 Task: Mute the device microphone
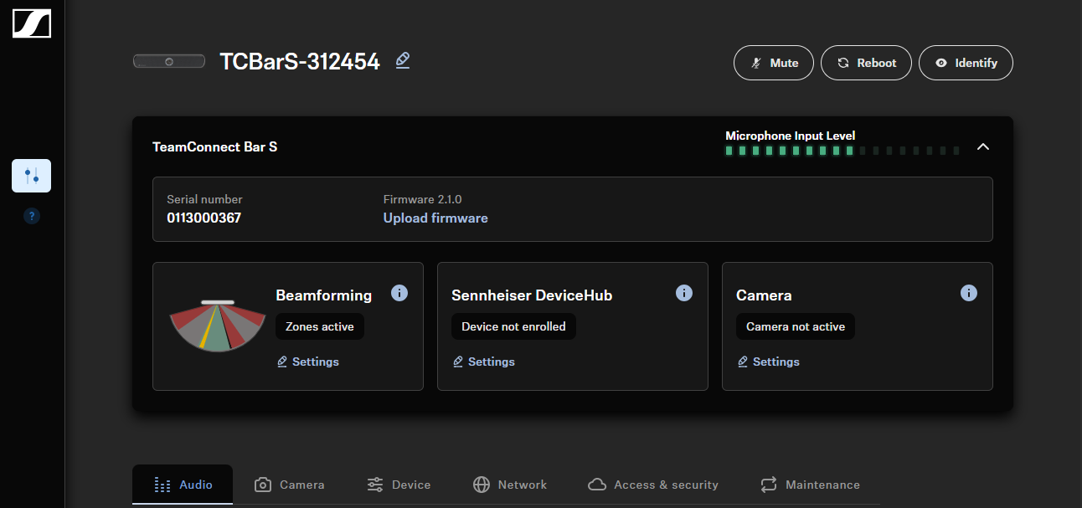click(x=774, y=63)
